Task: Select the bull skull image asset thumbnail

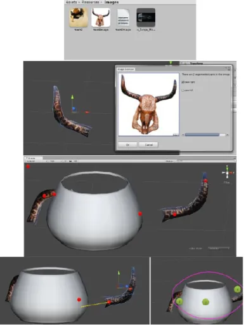Action: (x=101, y=17)
